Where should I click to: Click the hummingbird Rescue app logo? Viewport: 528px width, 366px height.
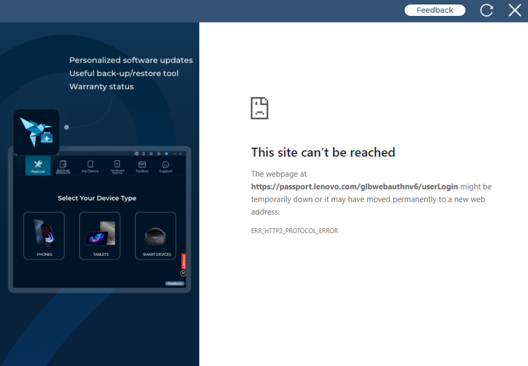[x=36, y=132]
